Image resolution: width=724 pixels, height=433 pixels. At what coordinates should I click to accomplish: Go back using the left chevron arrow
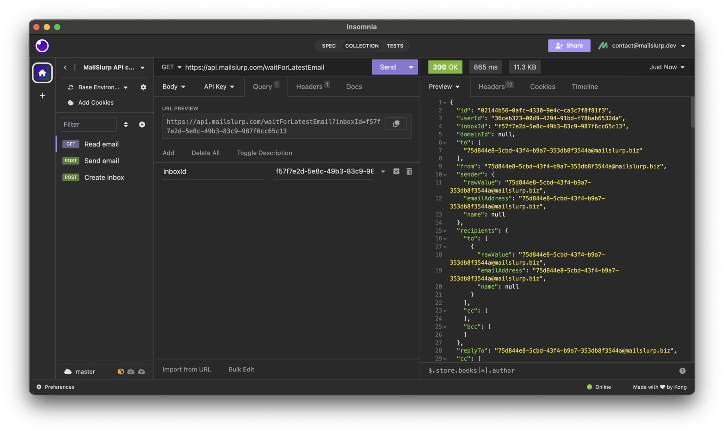click(65, 68)
